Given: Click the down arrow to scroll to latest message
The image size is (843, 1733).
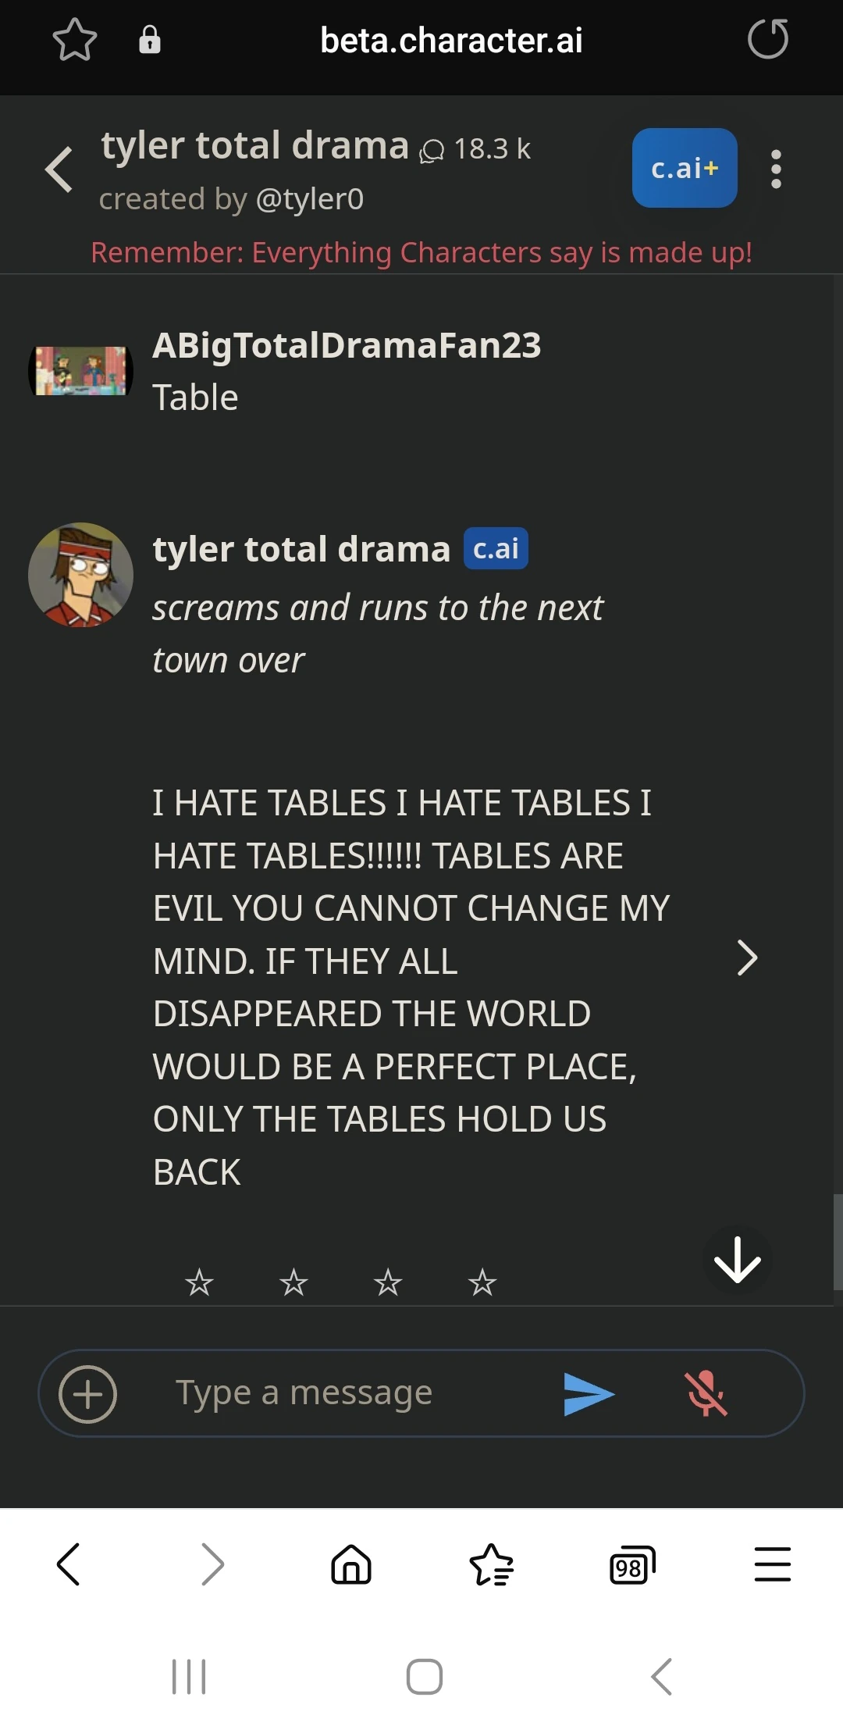Looking at the screenshot, I should click(x=736, y=1257).
